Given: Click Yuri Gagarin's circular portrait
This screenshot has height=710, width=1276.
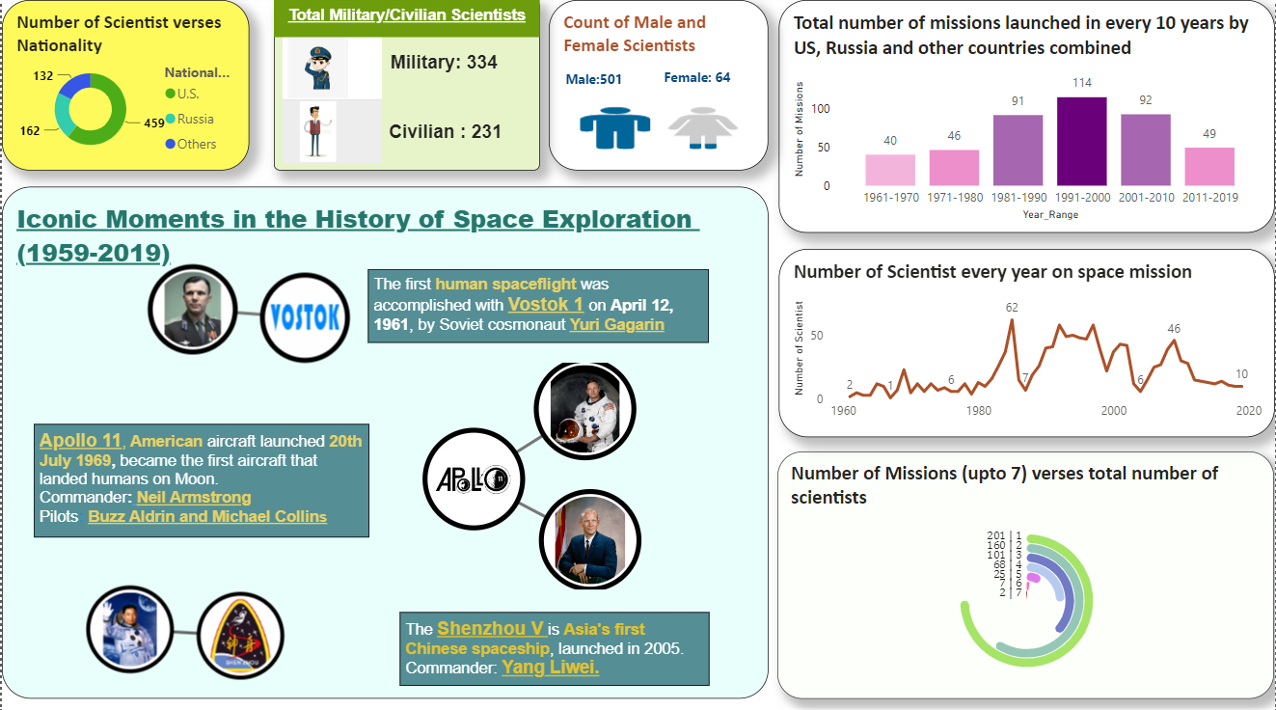Looking at the screenshot, I should (191, 311).
